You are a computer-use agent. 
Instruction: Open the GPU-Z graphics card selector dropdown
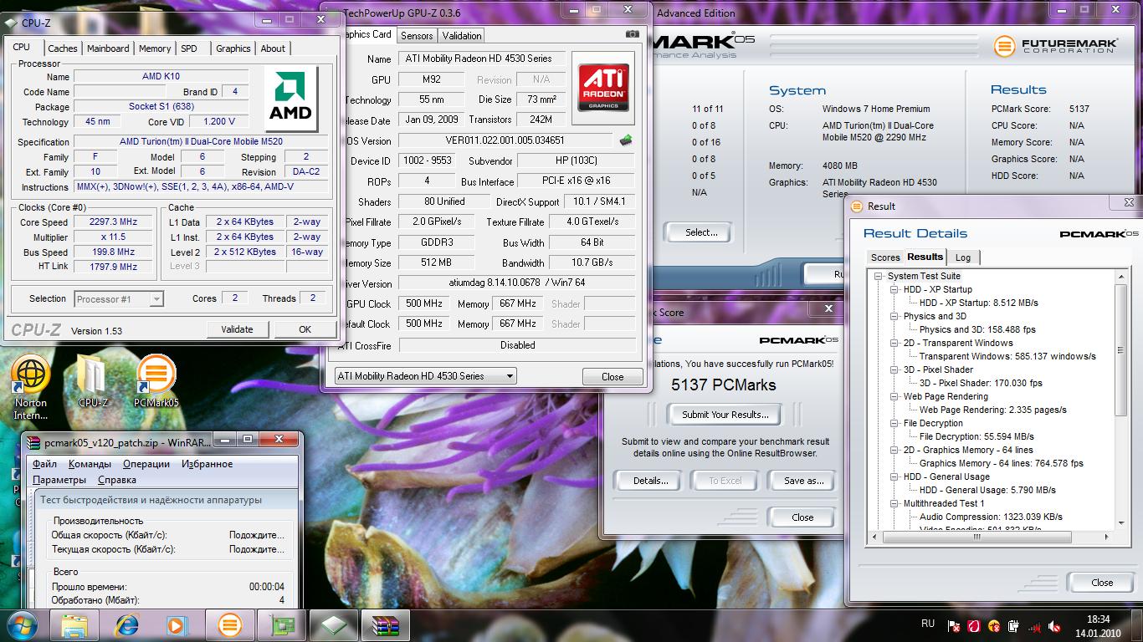click(426, 376)
